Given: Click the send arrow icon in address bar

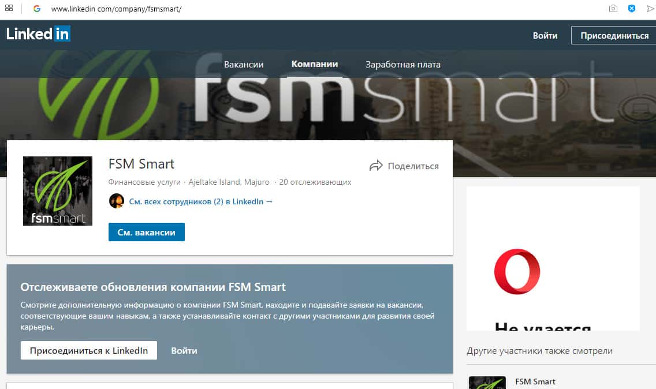Looking at the screenshot, I should [651, 8].
